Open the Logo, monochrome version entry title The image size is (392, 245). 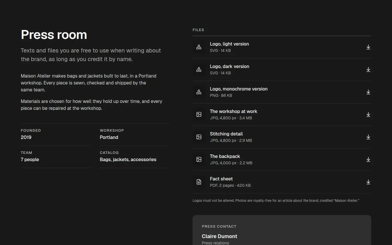coord(239,89)
